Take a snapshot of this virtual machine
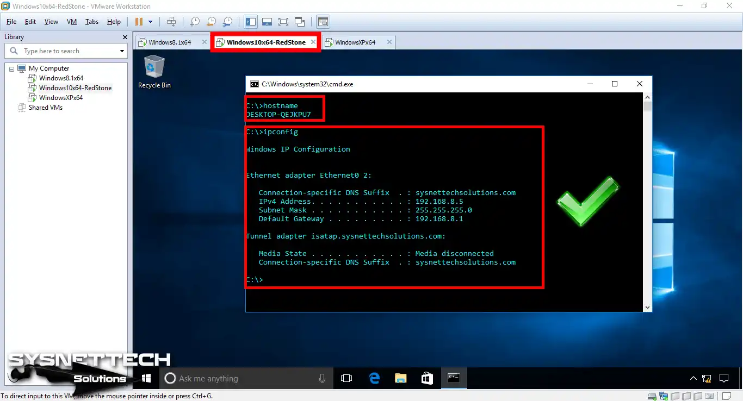This screenshot has width=743, height=401. pyautogui.click(x=194, y=22)
